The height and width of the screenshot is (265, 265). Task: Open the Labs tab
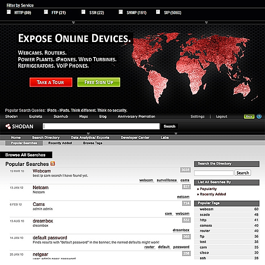tap(165, 137)
